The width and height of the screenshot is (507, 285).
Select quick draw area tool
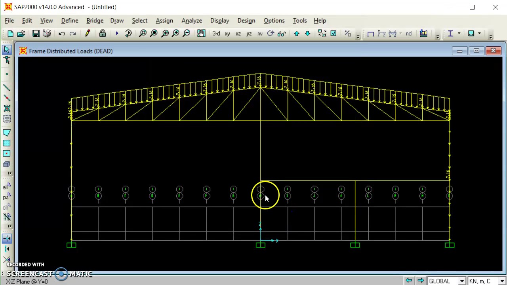[7, 154]
